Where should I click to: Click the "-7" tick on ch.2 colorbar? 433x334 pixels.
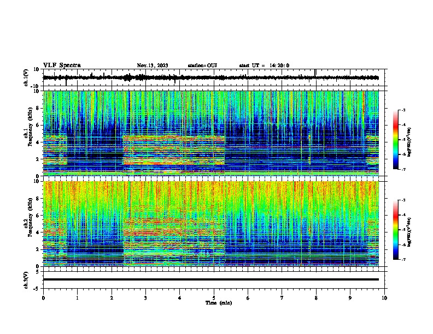coord(403,260)
